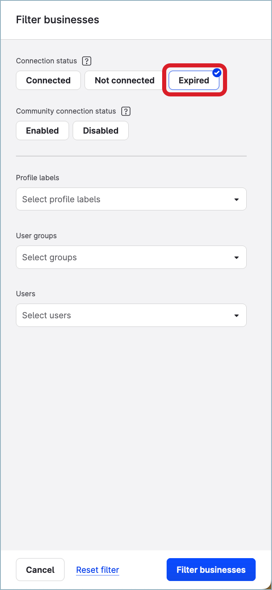Click the Reset filter link
Screen dimensions: 272x590
point(98,570)
